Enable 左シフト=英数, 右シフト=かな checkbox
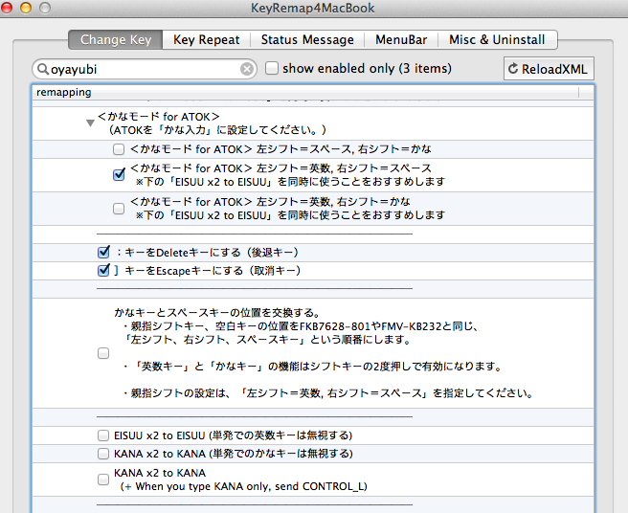Image resolution: width=628 pixels, height=513 pixels. pos(119,209)
